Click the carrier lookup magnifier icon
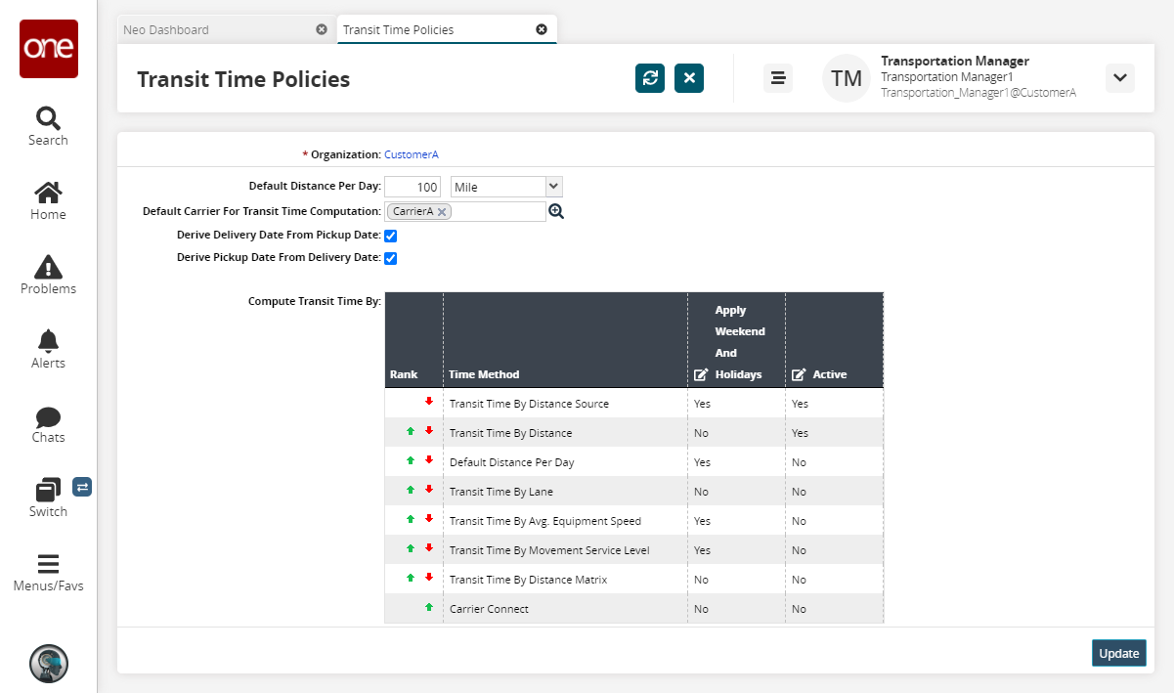 [x=556, y=211]
